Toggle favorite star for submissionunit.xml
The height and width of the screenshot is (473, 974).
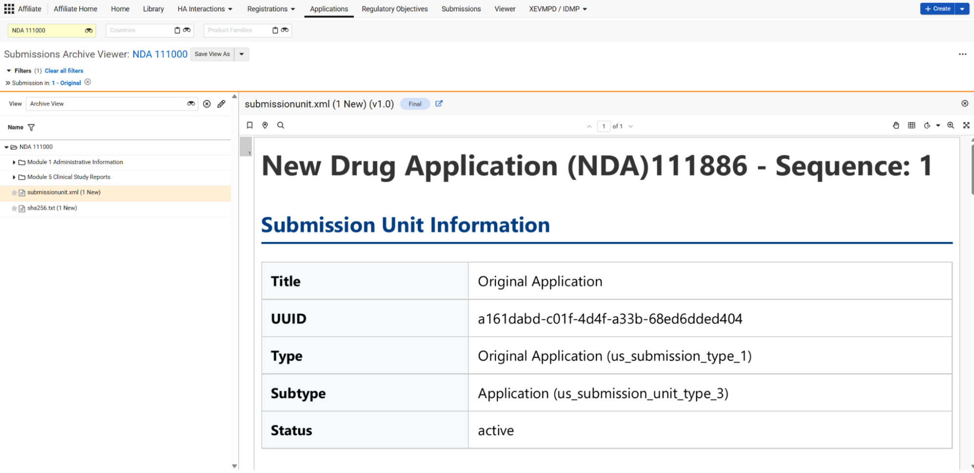(x=14, y=193)
